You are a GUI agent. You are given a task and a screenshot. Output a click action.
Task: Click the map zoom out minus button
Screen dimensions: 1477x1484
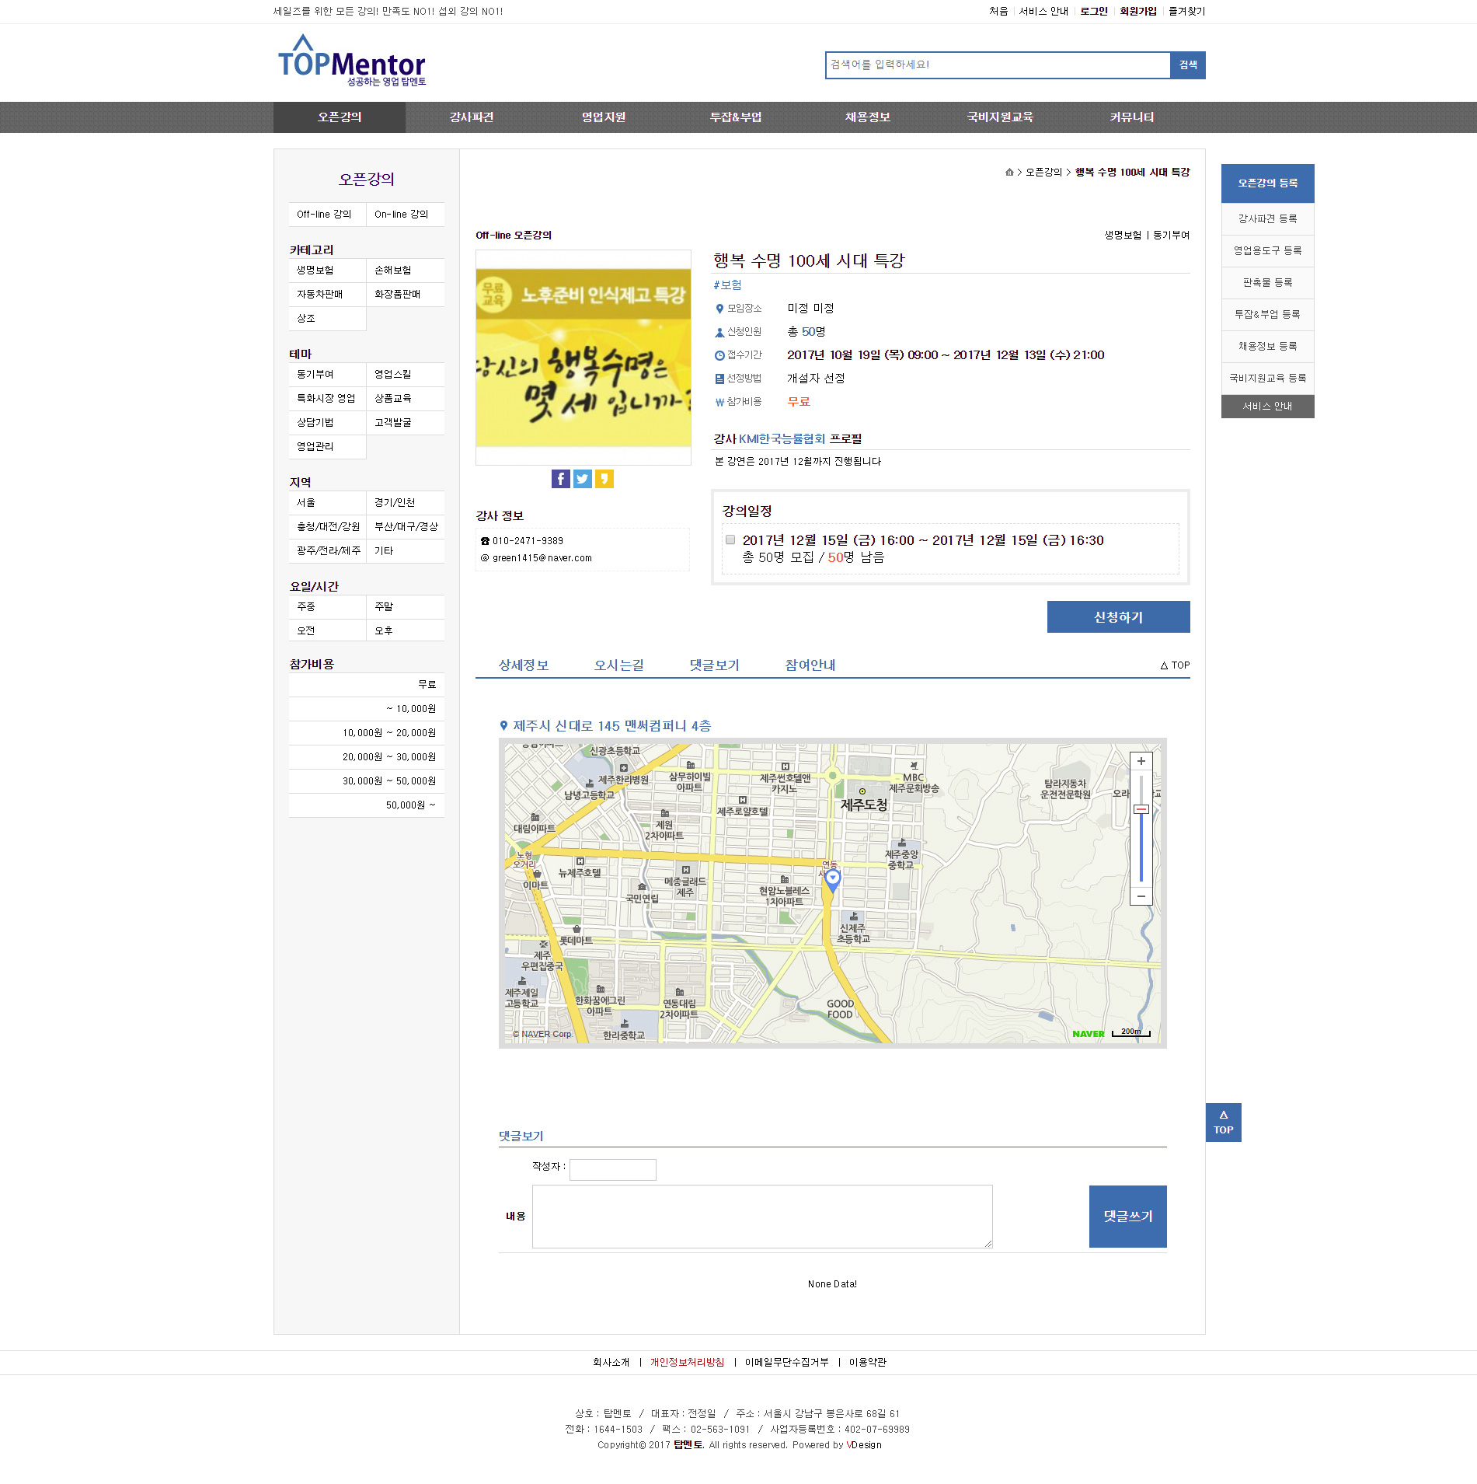1141,896
